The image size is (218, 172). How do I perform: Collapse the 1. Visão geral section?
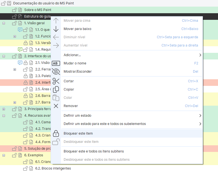click(x=4, y=23)
